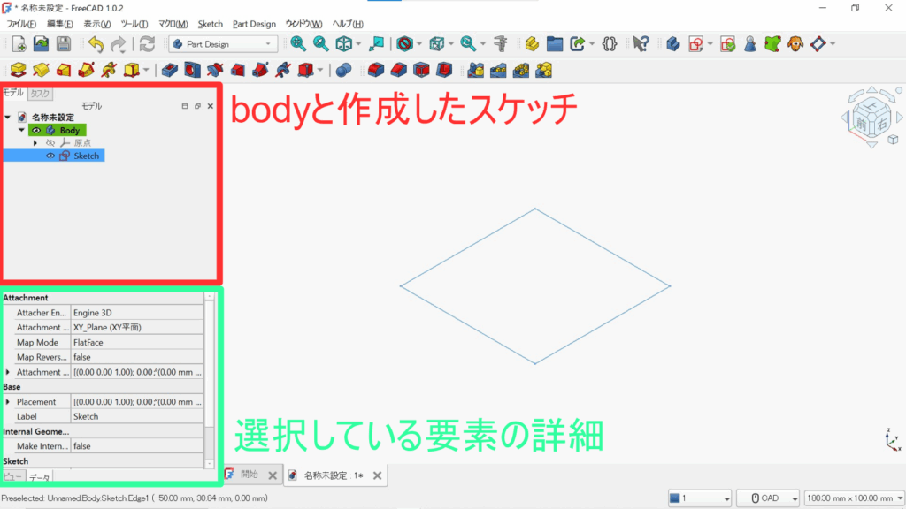
Task: Expand the 原点 tree node
Action: tap(35, 142)
